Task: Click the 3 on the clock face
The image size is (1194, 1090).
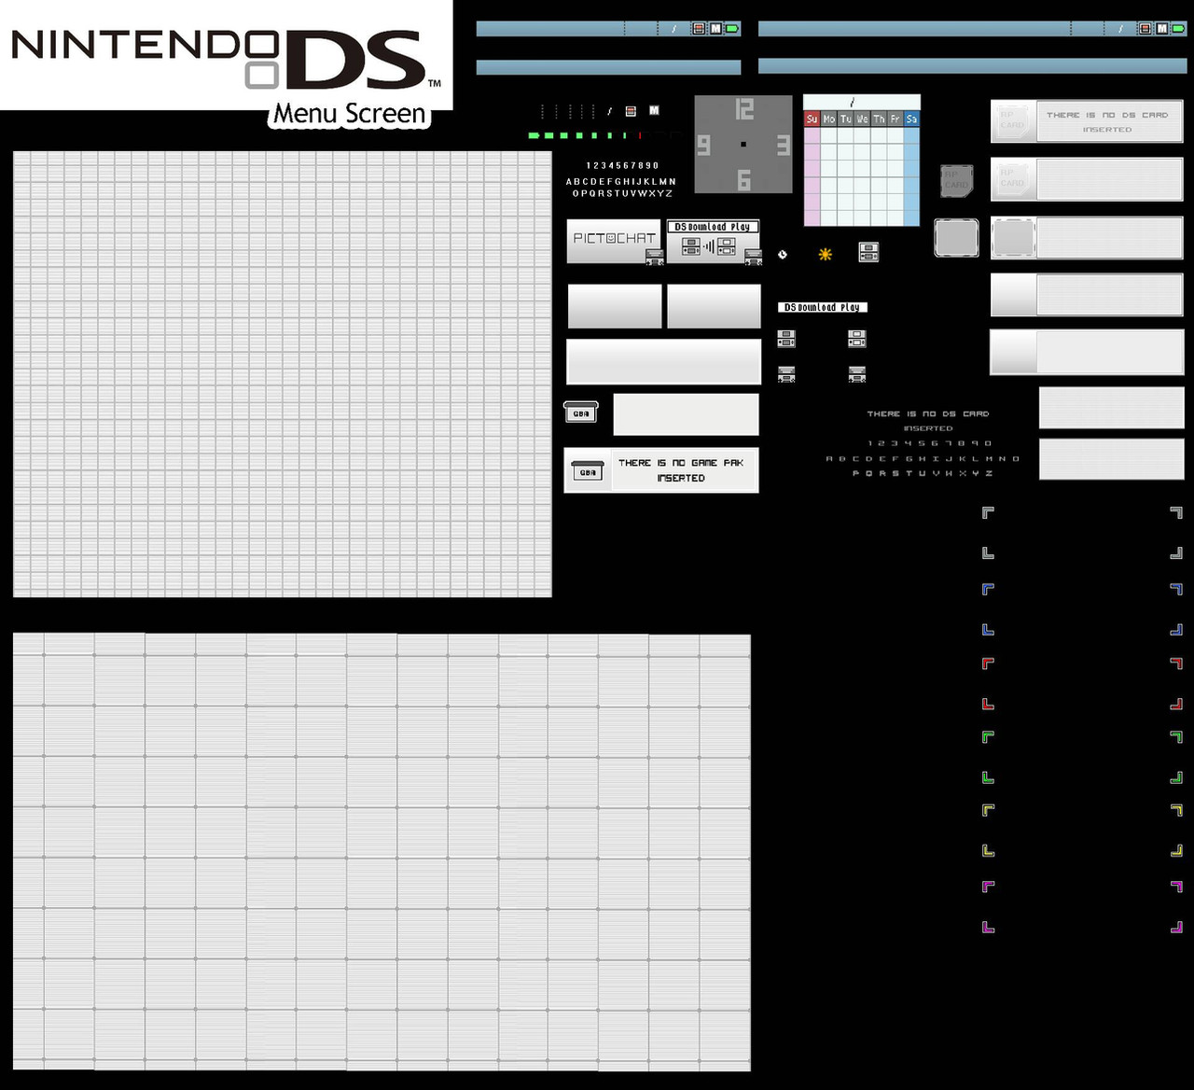Action: point(783,145)
